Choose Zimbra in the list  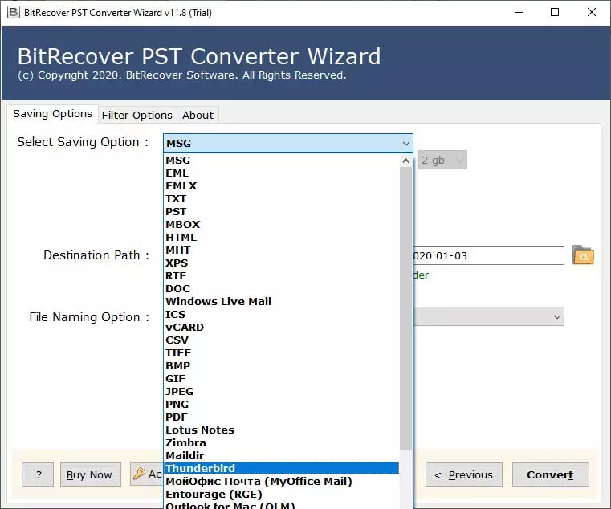pyautogui.click(x=281, y=443)
